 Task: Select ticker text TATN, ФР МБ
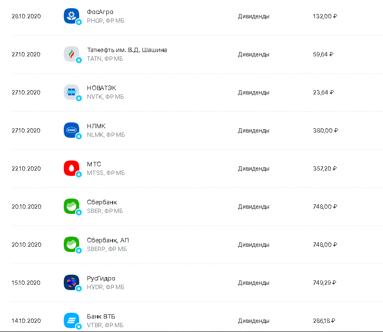(x=105, y=59)
